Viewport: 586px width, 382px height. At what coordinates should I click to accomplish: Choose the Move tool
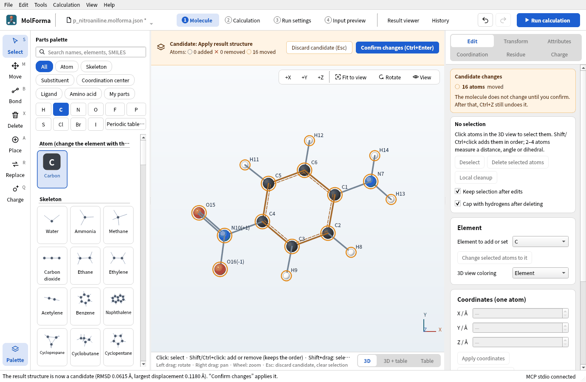pyautogui.click(x=15, y=70)
